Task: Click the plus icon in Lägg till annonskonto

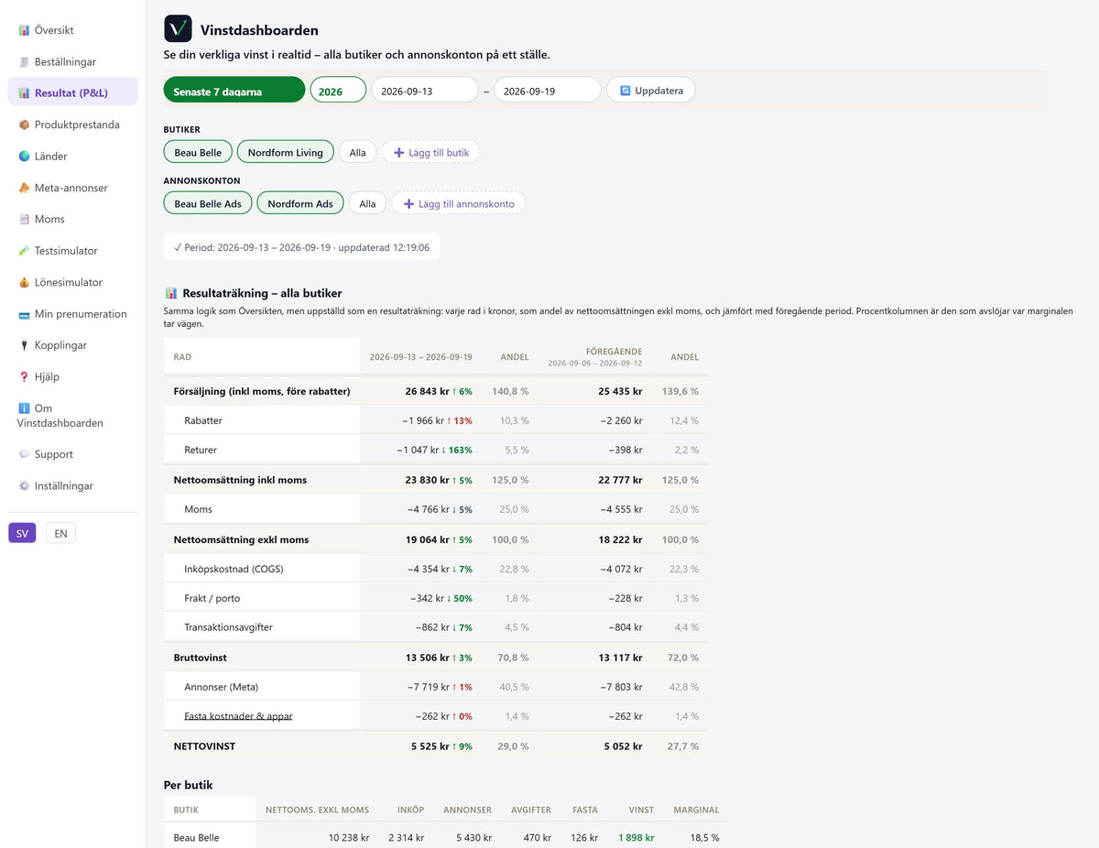Action: pyautogui.click(x=408, y=204)
